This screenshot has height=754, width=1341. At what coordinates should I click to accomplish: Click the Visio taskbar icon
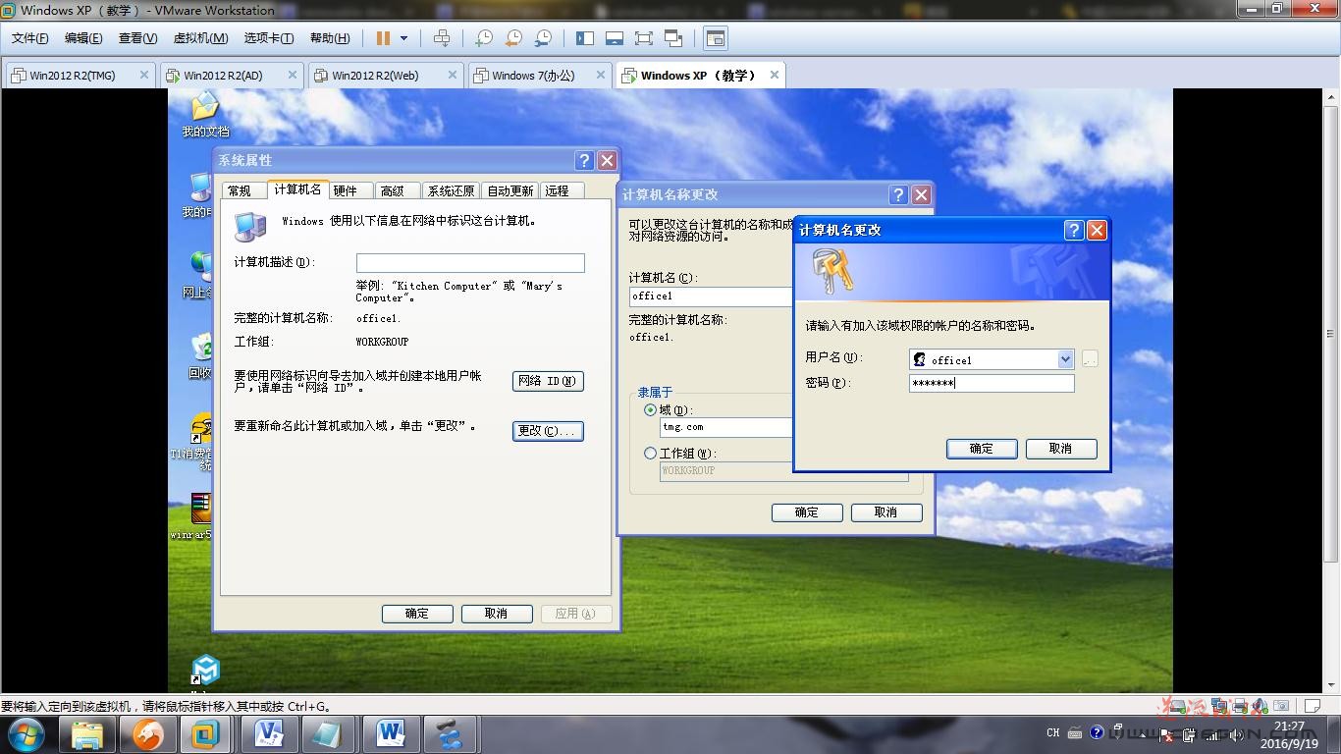coord(269,734)
